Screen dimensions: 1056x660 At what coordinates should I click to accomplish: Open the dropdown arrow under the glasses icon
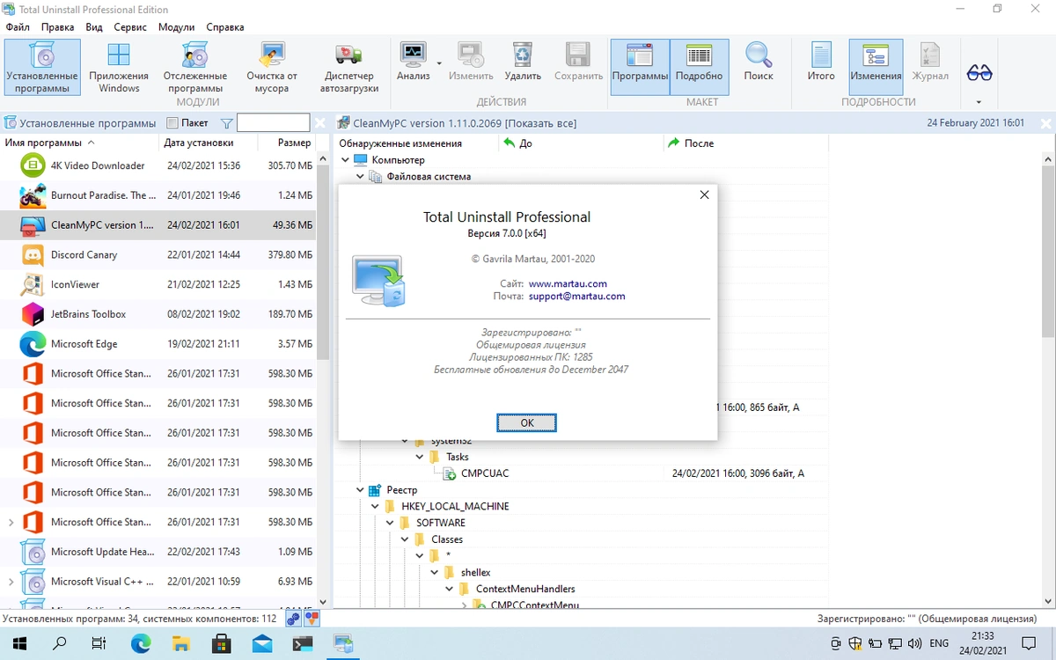979,102
